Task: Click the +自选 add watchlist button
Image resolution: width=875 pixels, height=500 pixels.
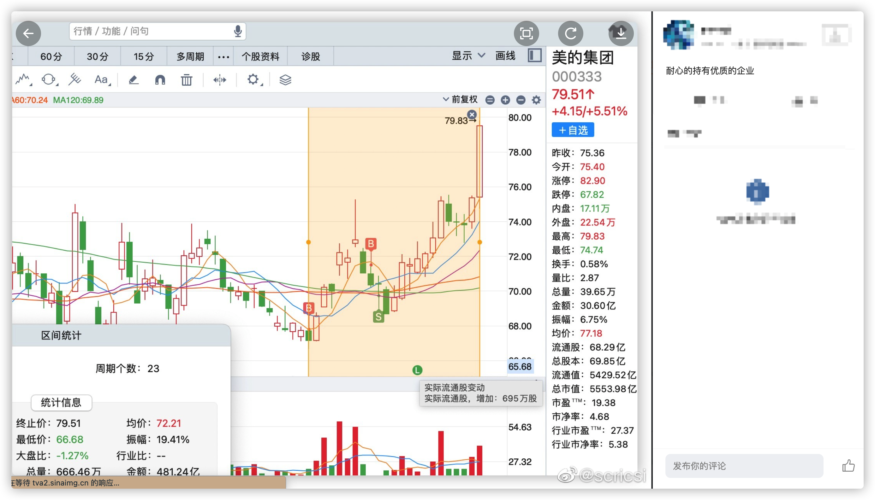Action: point(573,130)
